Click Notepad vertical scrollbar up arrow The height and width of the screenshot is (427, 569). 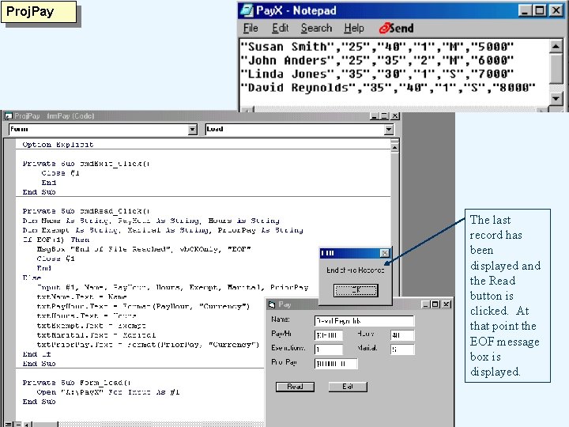[556, 47]
